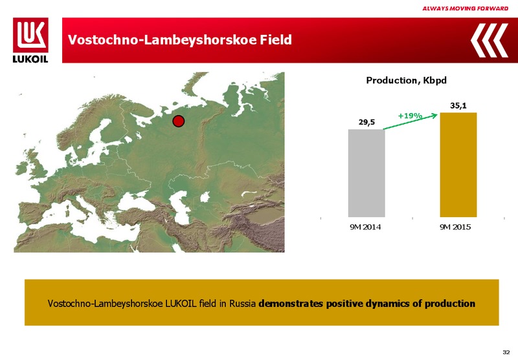Click the +19% growth label
Image resolution: width=518 pixels, height=358 pixels.
click(x=410, y=116)
